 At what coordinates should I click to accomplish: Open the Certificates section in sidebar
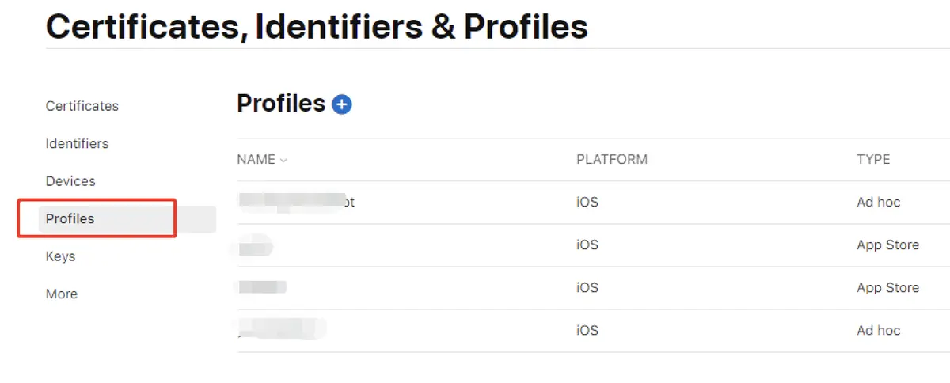click(x=82, y=106)
